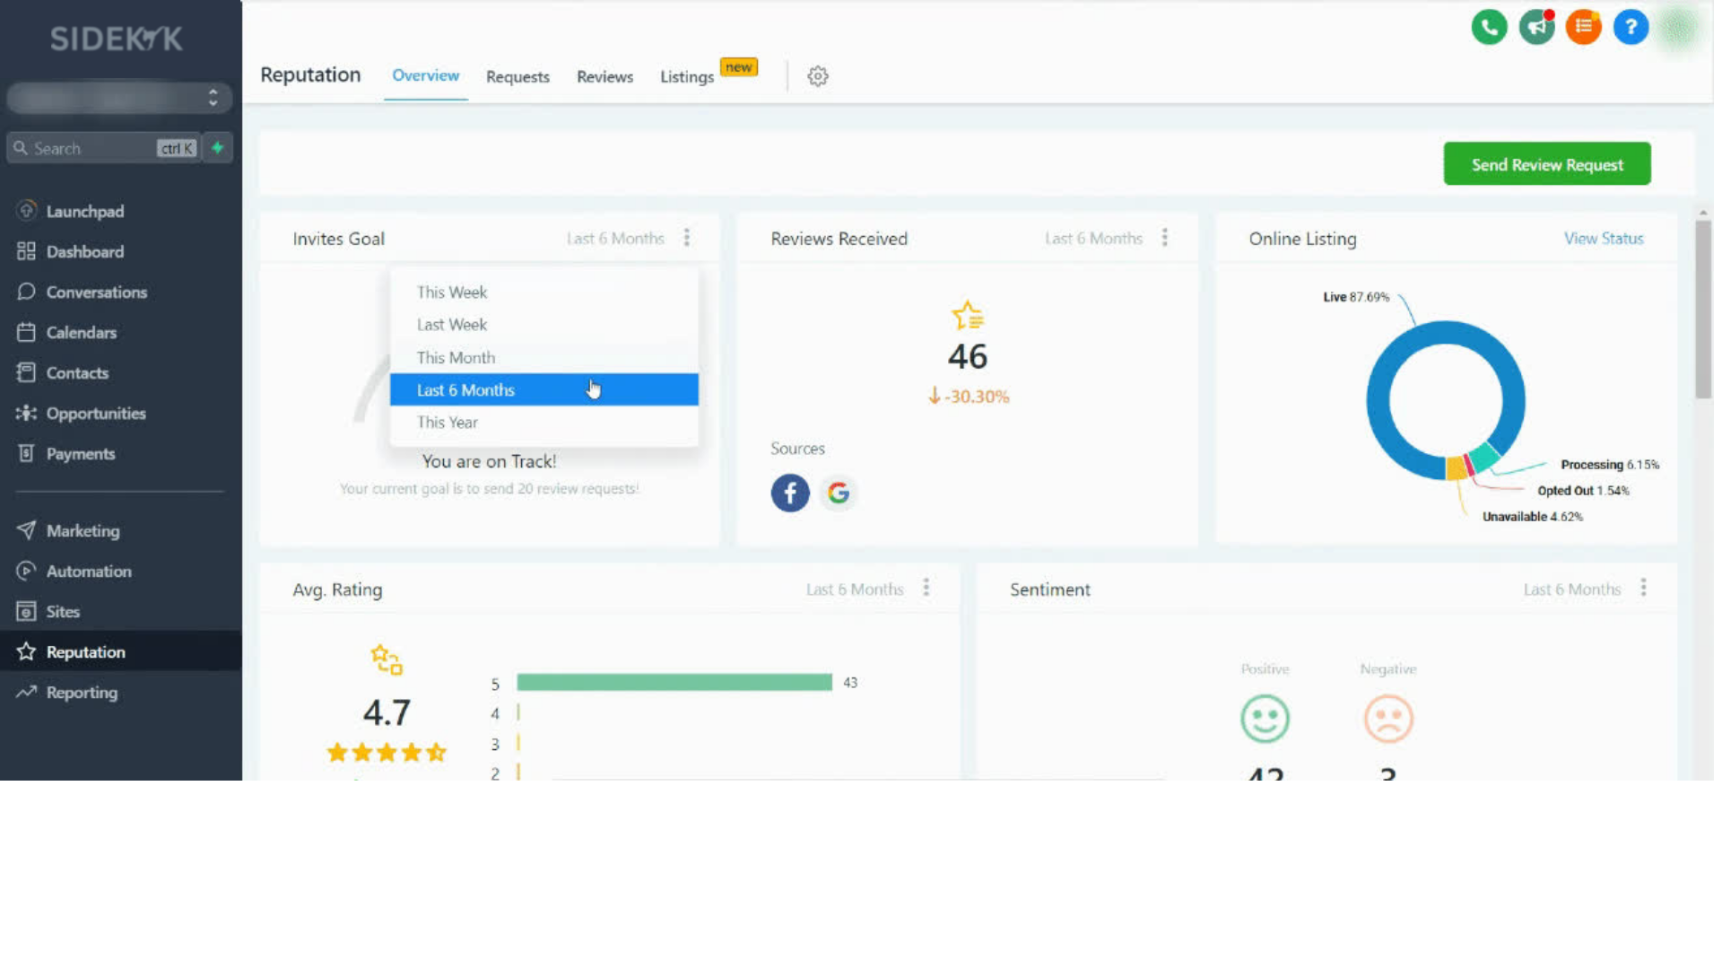1722x969 pixels.
Task: Open the blue help question icon
Action: pos(1631,27)
